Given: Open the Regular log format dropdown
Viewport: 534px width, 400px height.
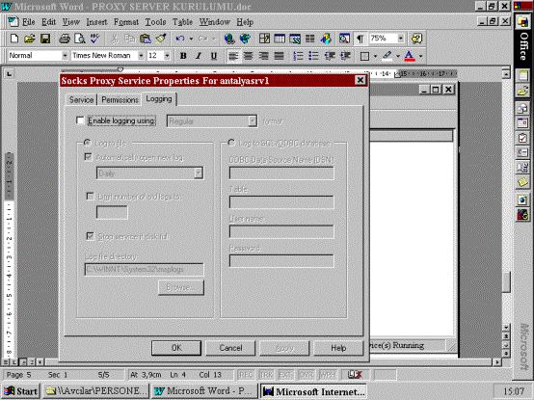Looking at the screenshot, I should click(252, 121).
